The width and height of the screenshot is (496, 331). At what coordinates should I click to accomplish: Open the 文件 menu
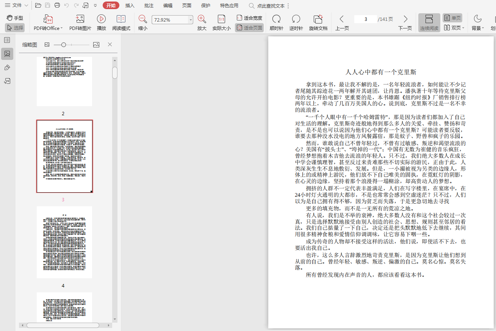tap(16, 5)
